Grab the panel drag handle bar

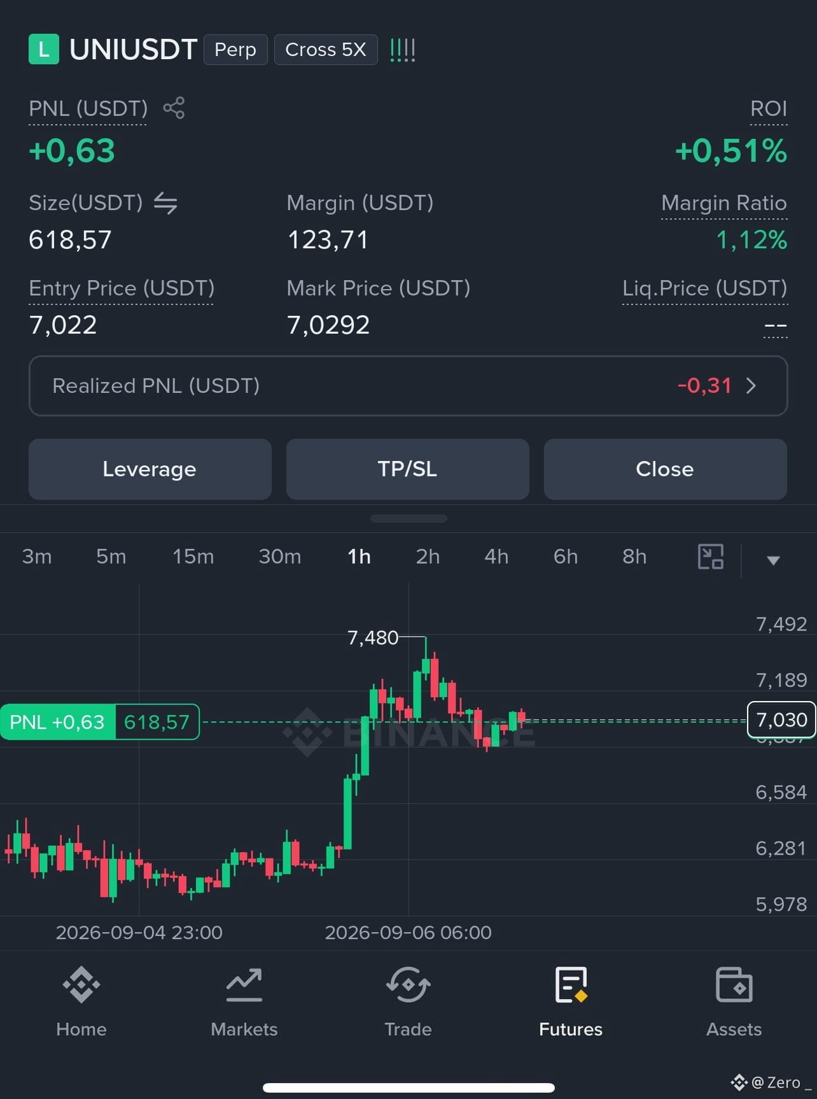(x=408, y=518)
